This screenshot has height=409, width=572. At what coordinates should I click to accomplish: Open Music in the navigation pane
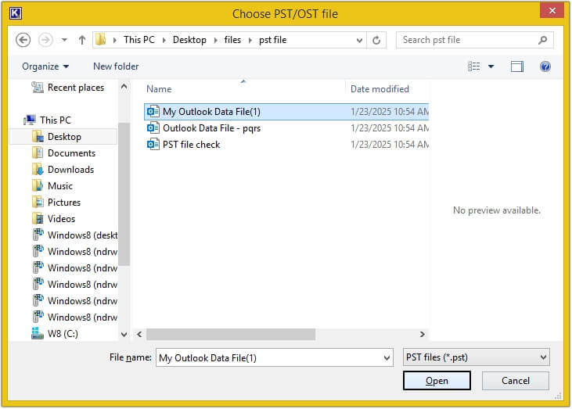coord(60,186)
